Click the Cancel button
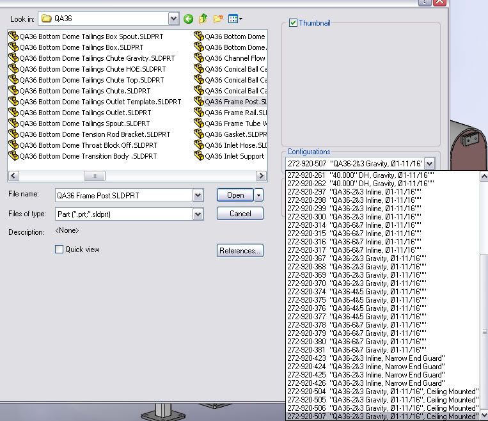The height and width of the screenshot is (421, 488). (240, 214)
